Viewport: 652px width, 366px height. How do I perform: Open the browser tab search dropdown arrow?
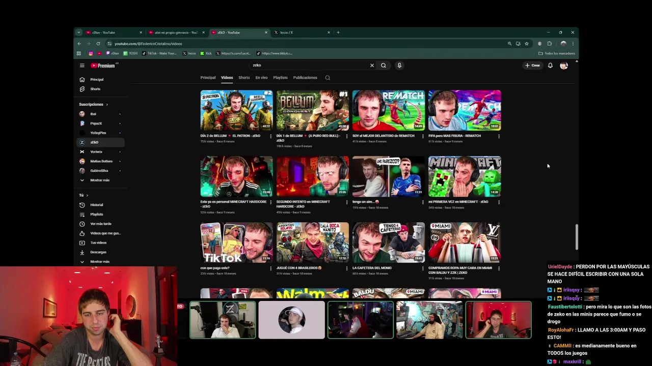[78, 33]
